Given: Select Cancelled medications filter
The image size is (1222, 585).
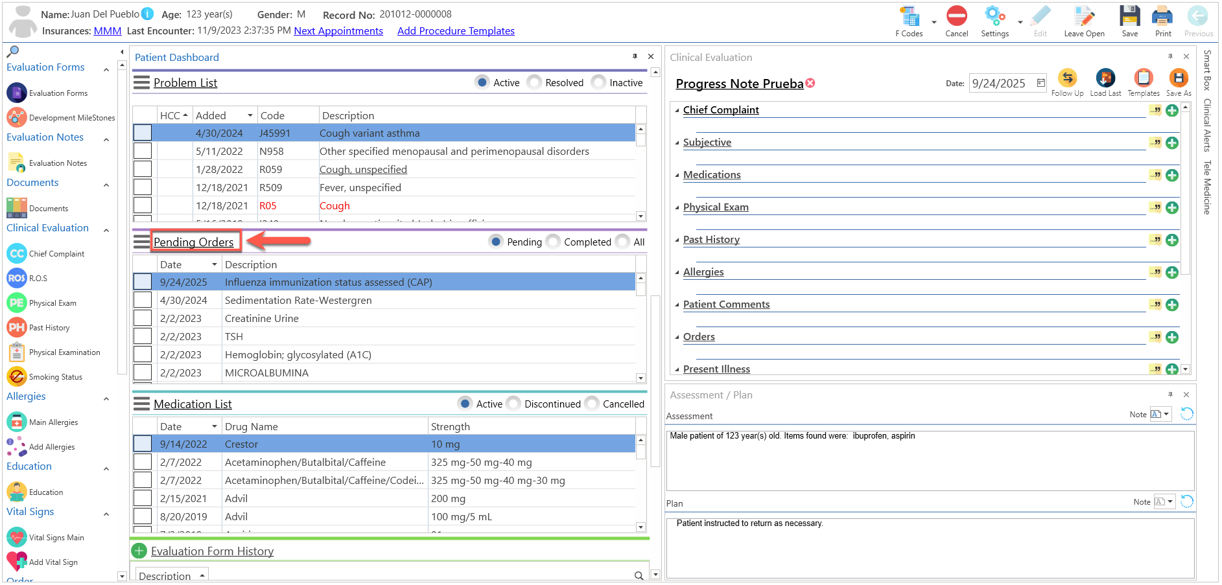Looking at the screenshot, I should click(x=592, y=404).
